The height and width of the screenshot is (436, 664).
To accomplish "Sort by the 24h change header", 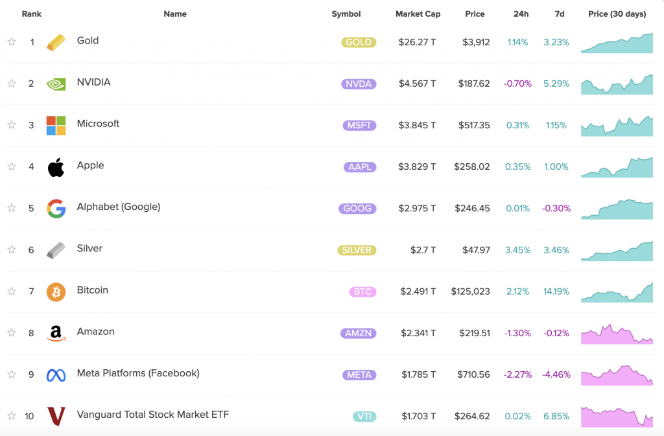I will click(520, 14).
